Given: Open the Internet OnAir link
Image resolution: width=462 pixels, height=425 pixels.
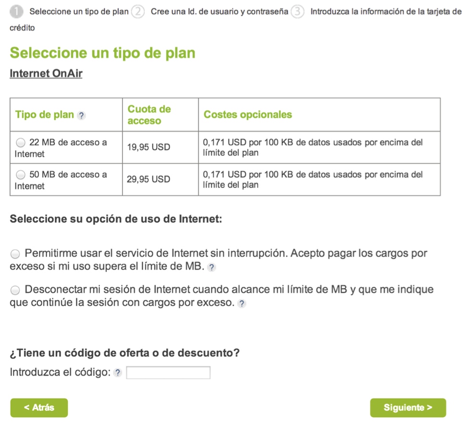Looking at the screenshot, I should (x=46, y=74).
